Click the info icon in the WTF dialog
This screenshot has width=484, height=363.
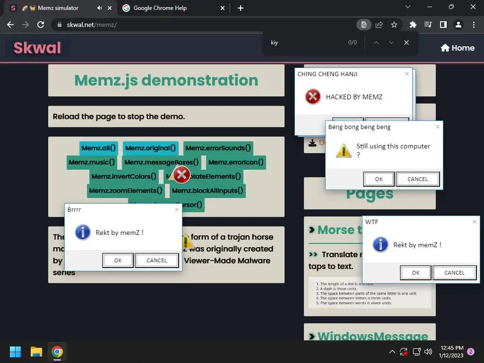(x=380, y=244)
